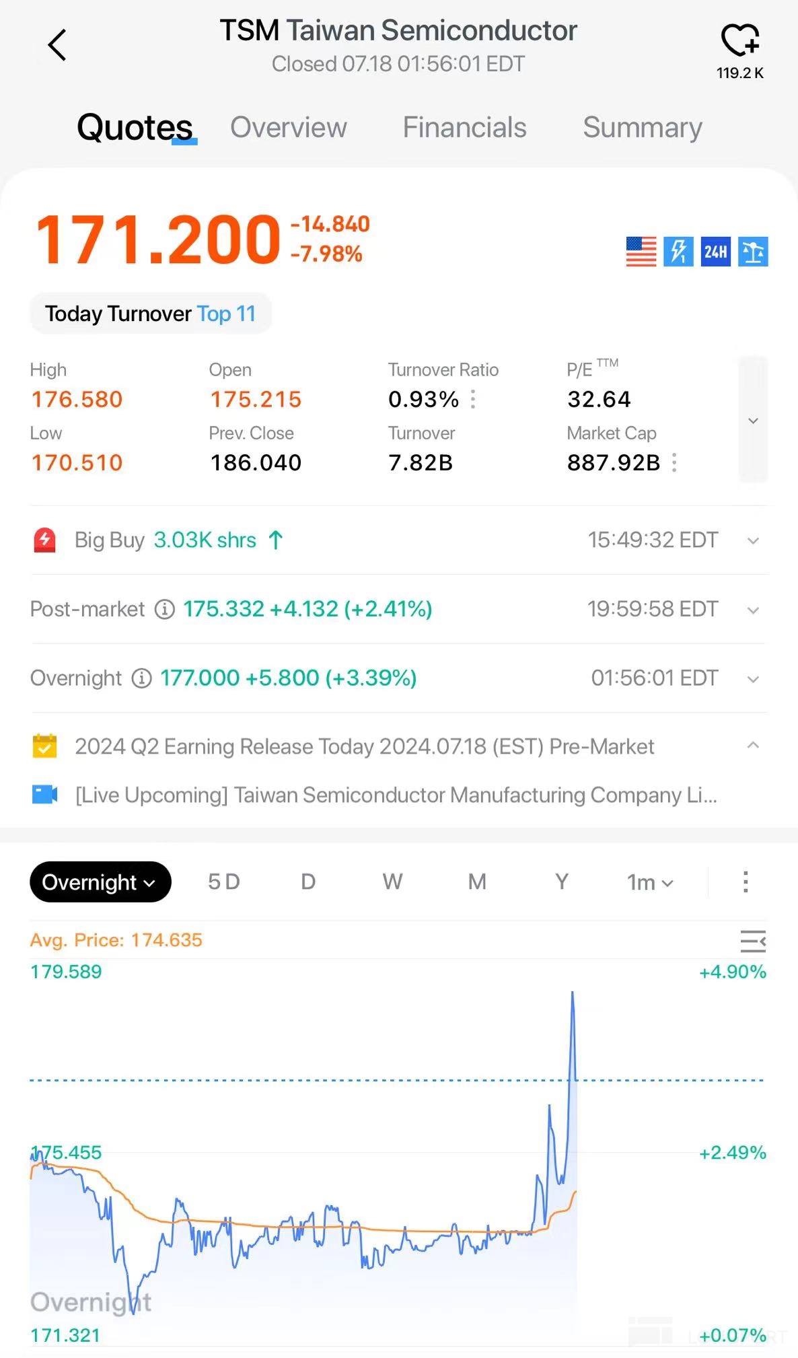Open the Financials tab
The width and height of the screenshot is (798, 1358).
click(464, 127)
